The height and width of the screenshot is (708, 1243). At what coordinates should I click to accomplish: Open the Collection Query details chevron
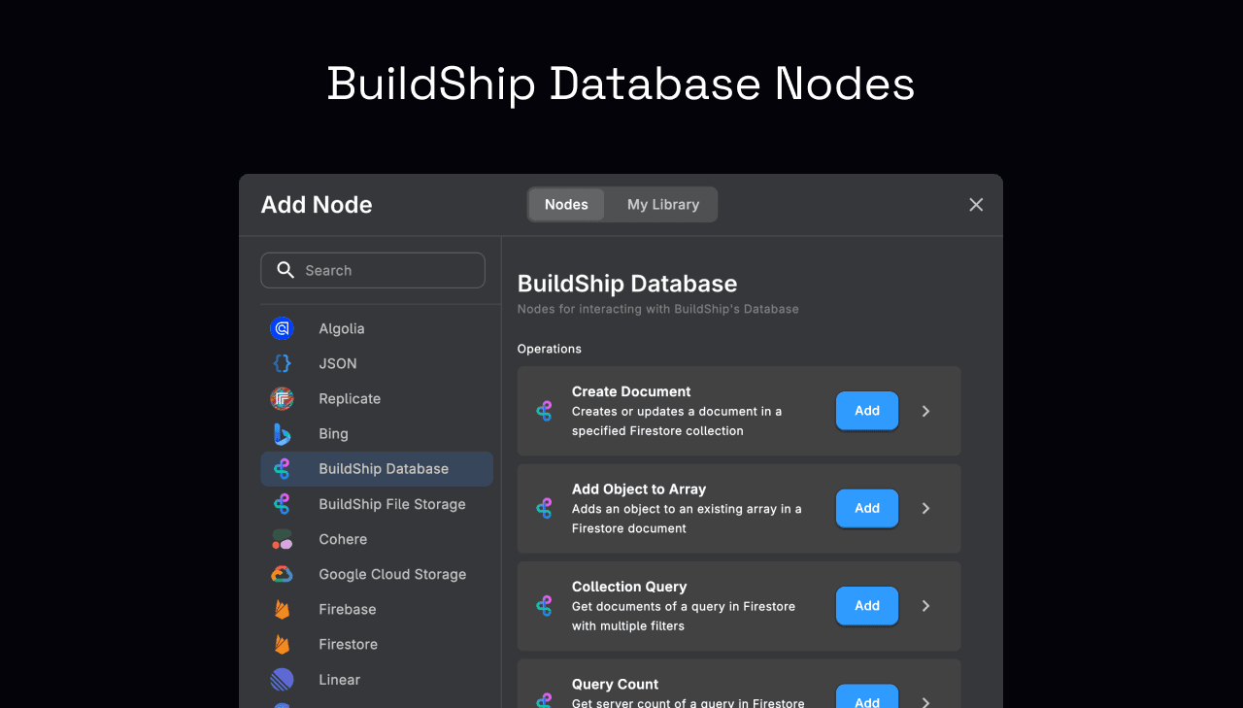pyautogui.click(x=924, y=606)
